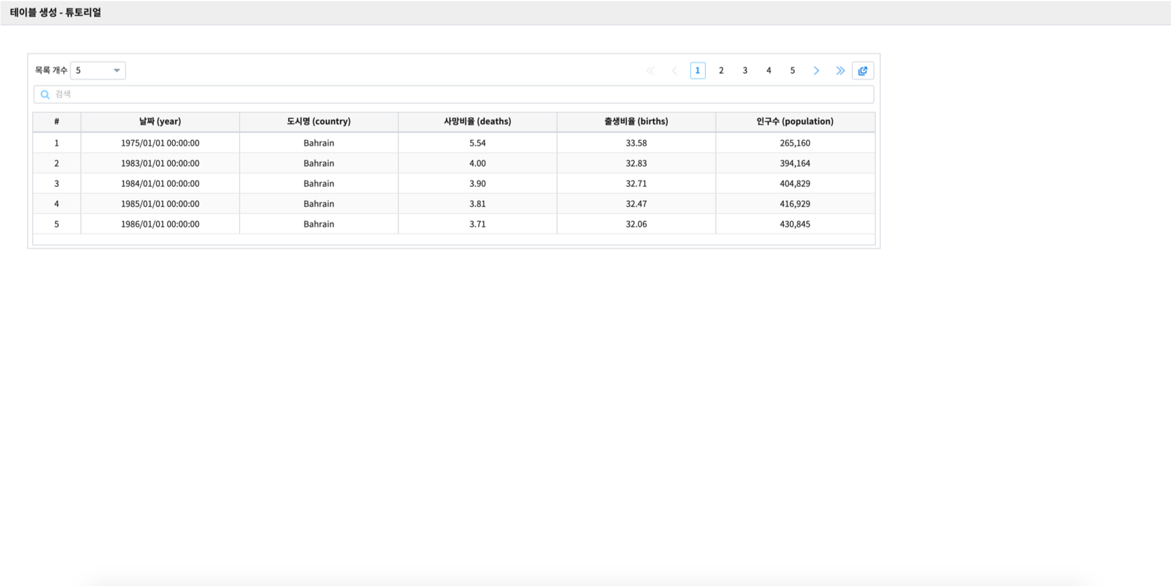Click the 인구수 (population) column header

click(x=795, y=121)
